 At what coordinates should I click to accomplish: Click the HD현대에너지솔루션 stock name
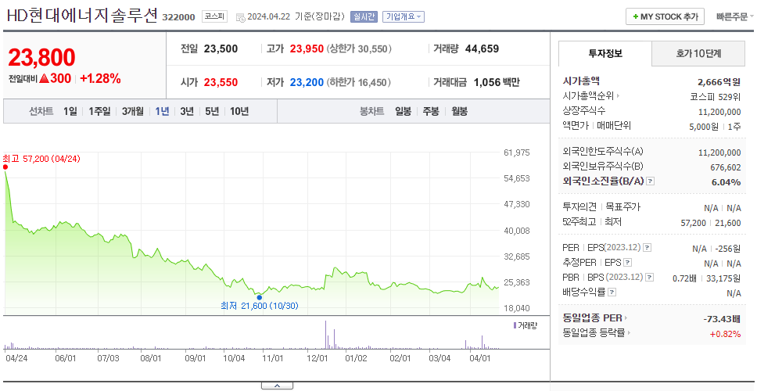[82, 16]
